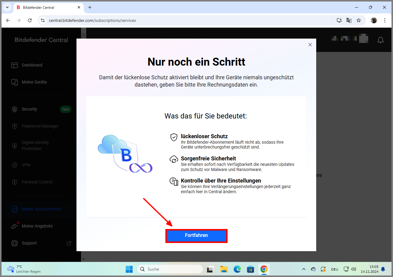Open the weather widget Leichter Regen
The image size is (393, 277).
(24, 269)
